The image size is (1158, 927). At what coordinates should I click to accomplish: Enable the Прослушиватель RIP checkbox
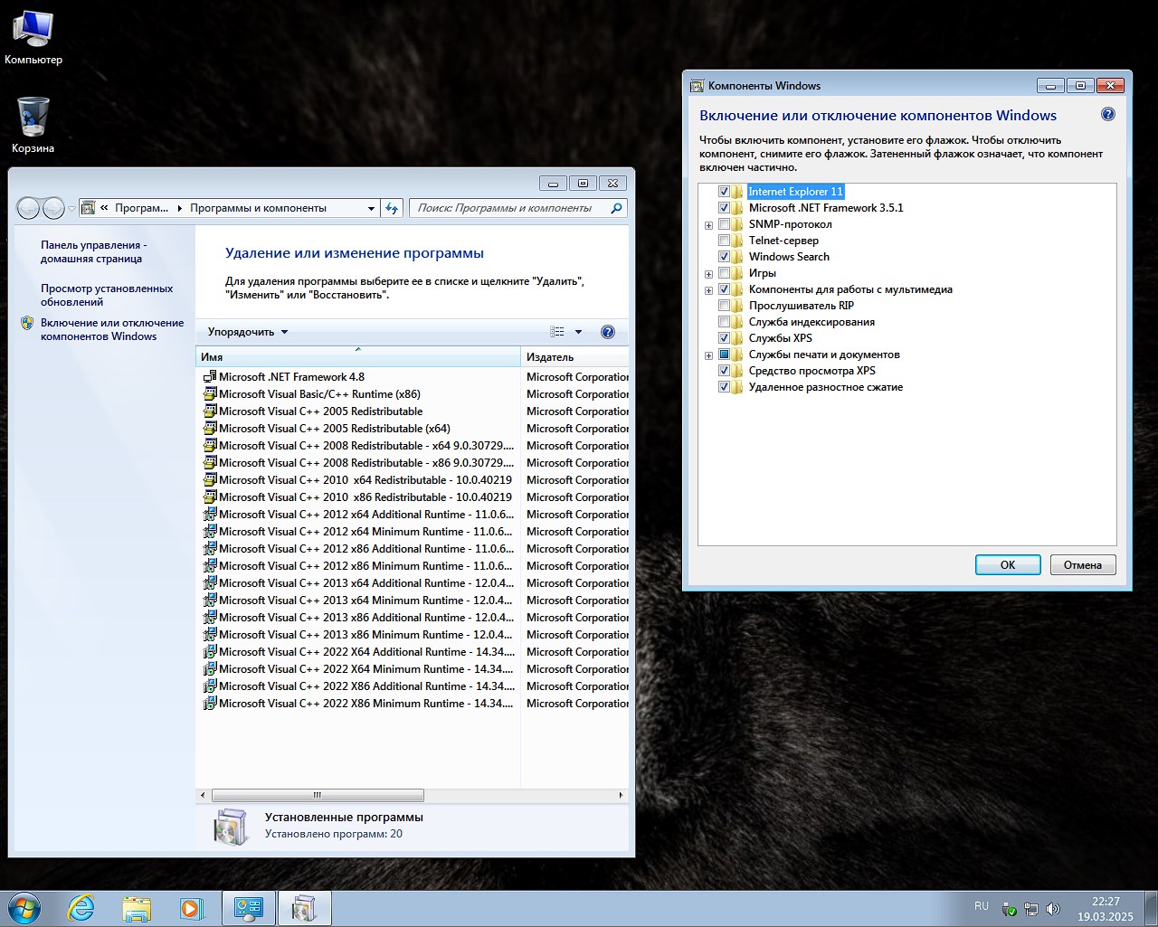(x=724, y=306)
